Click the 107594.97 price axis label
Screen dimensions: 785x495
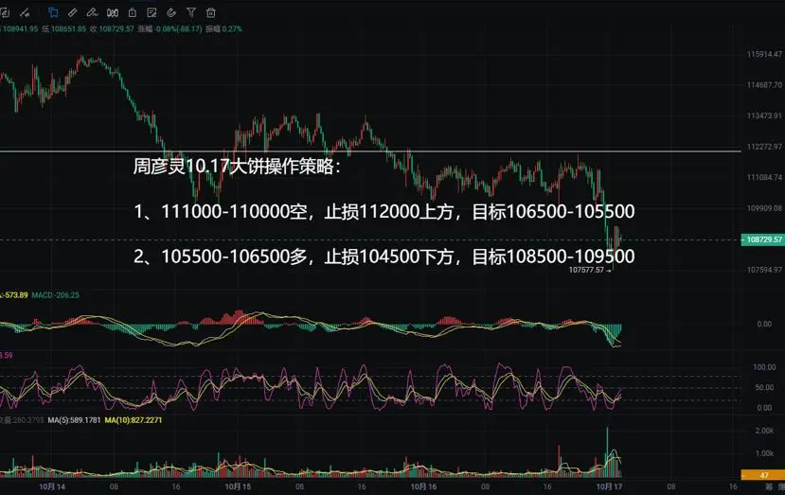764,270
